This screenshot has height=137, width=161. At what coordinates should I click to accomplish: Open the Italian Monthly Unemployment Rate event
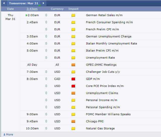111,43
